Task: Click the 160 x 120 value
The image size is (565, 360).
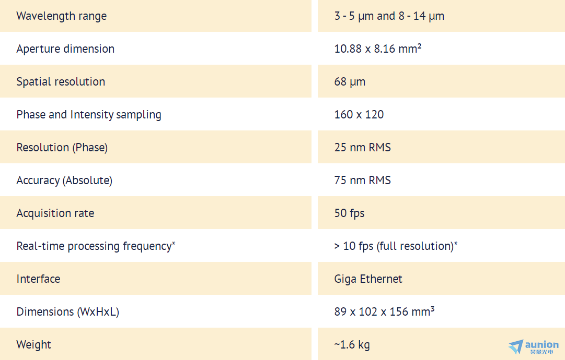Action: coord(359,115)
